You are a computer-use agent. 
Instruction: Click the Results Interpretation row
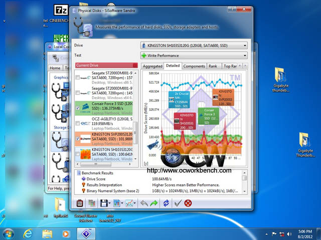point(157,185)
